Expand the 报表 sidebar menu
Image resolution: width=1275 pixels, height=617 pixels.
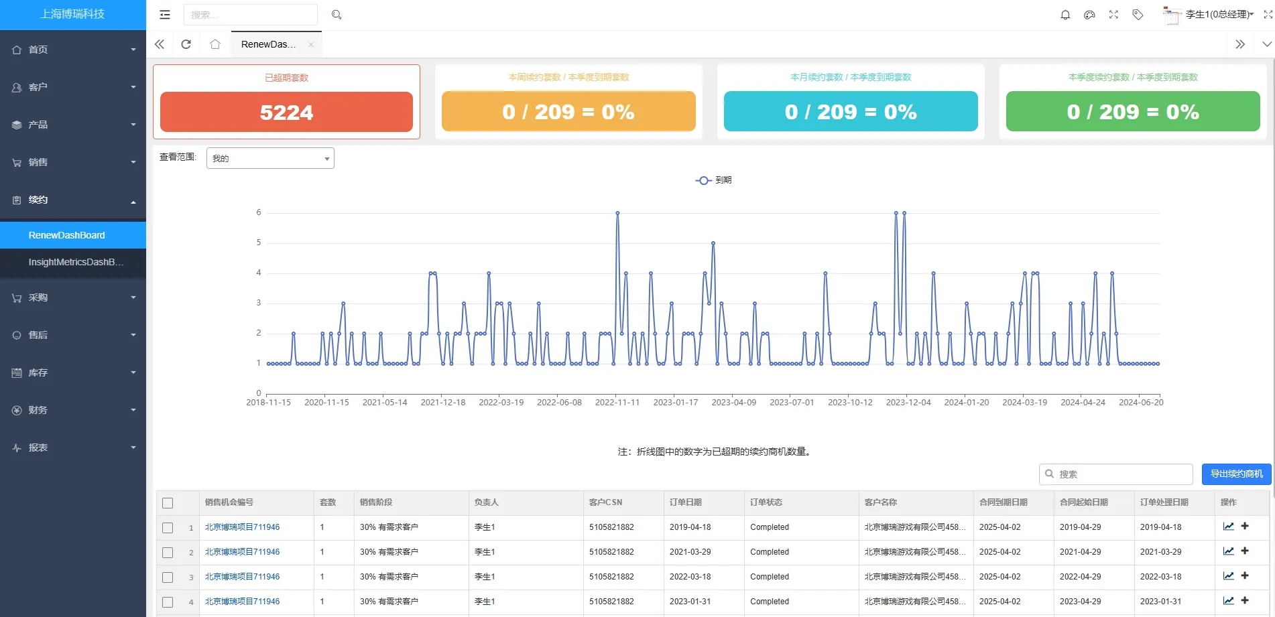click(x=73, y=448)
